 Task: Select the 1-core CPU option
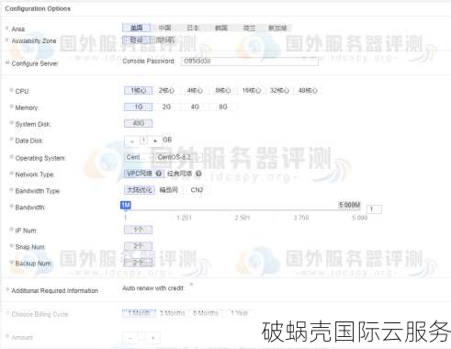[x=139, y=91]
